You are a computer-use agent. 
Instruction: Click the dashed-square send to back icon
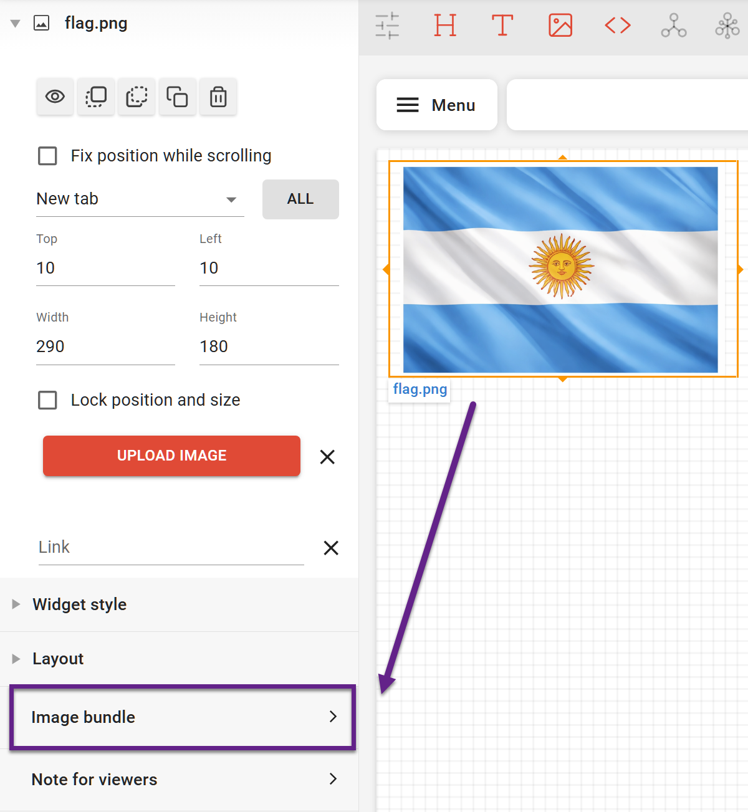(137, 97)
